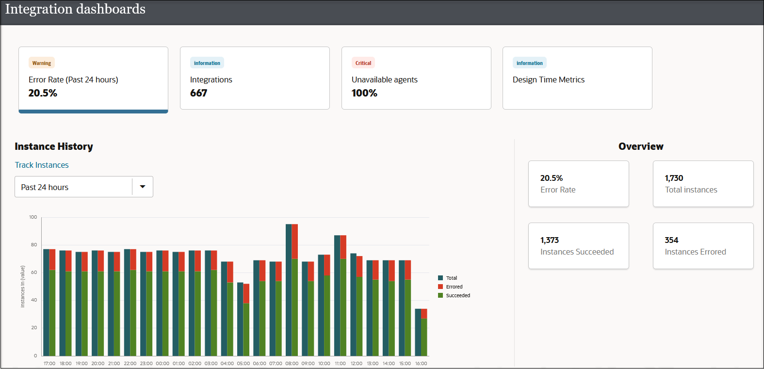Click the tallest bar at 08:00
The height and width of the screenshot is (369, 764).
click(x=292, y=290)
